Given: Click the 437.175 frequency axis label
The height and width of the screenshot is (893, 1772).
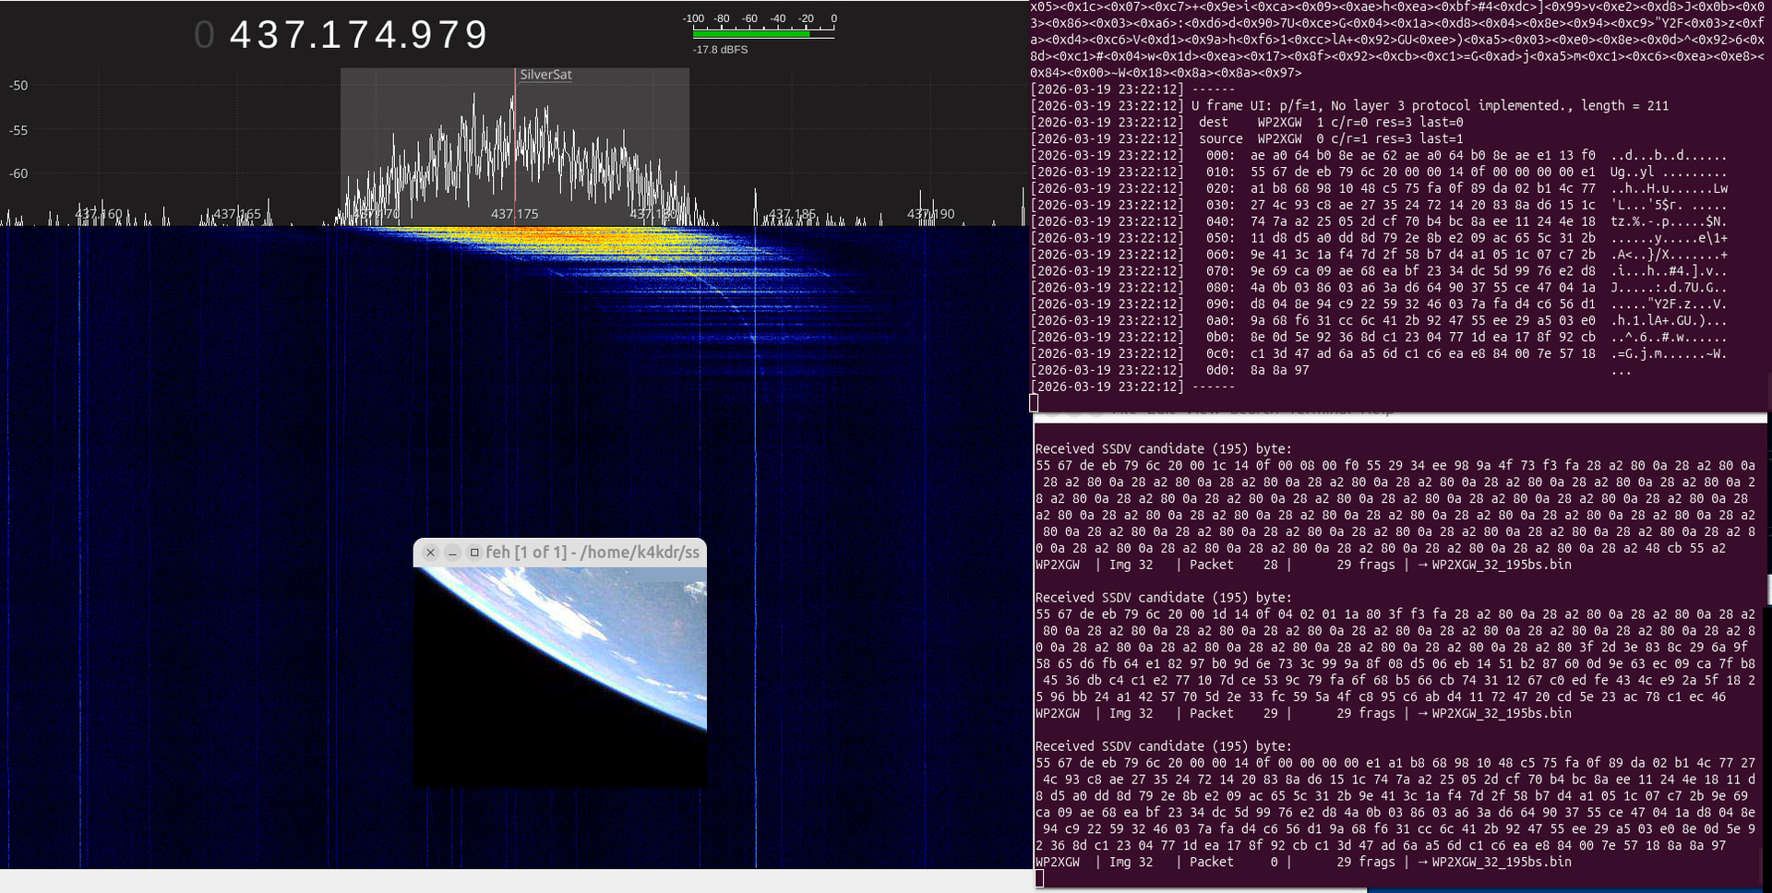Looking at the screenshot, I should [x=514, y=214].
